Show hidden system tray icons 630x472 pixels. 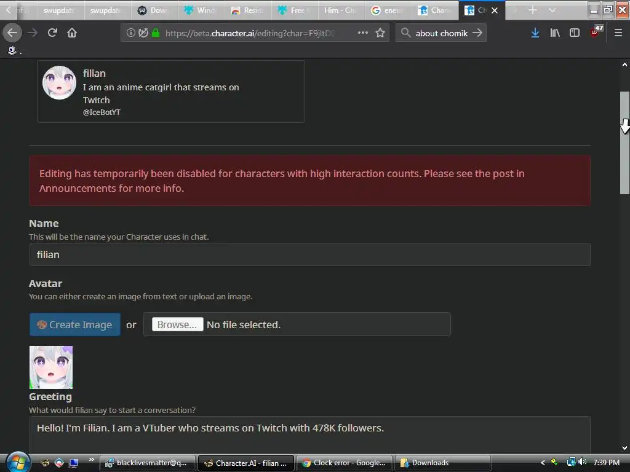click(x=543, y=463)
